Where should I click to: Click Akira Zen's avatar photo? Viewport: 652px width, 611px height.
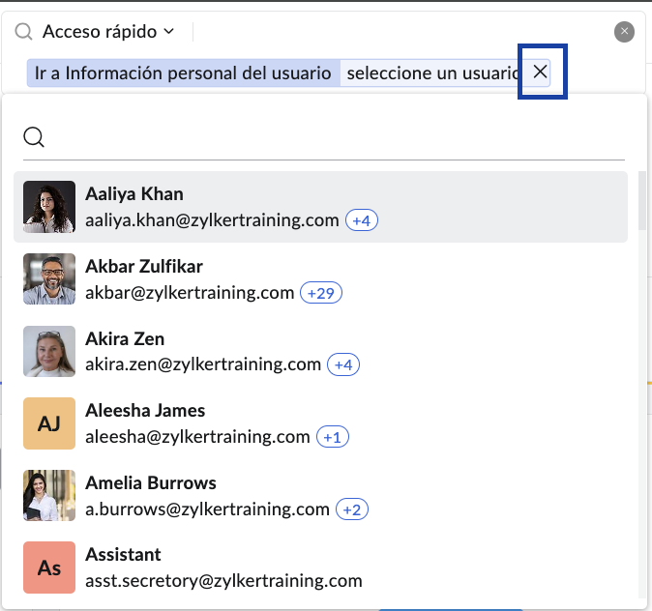(x=49, y=351)
